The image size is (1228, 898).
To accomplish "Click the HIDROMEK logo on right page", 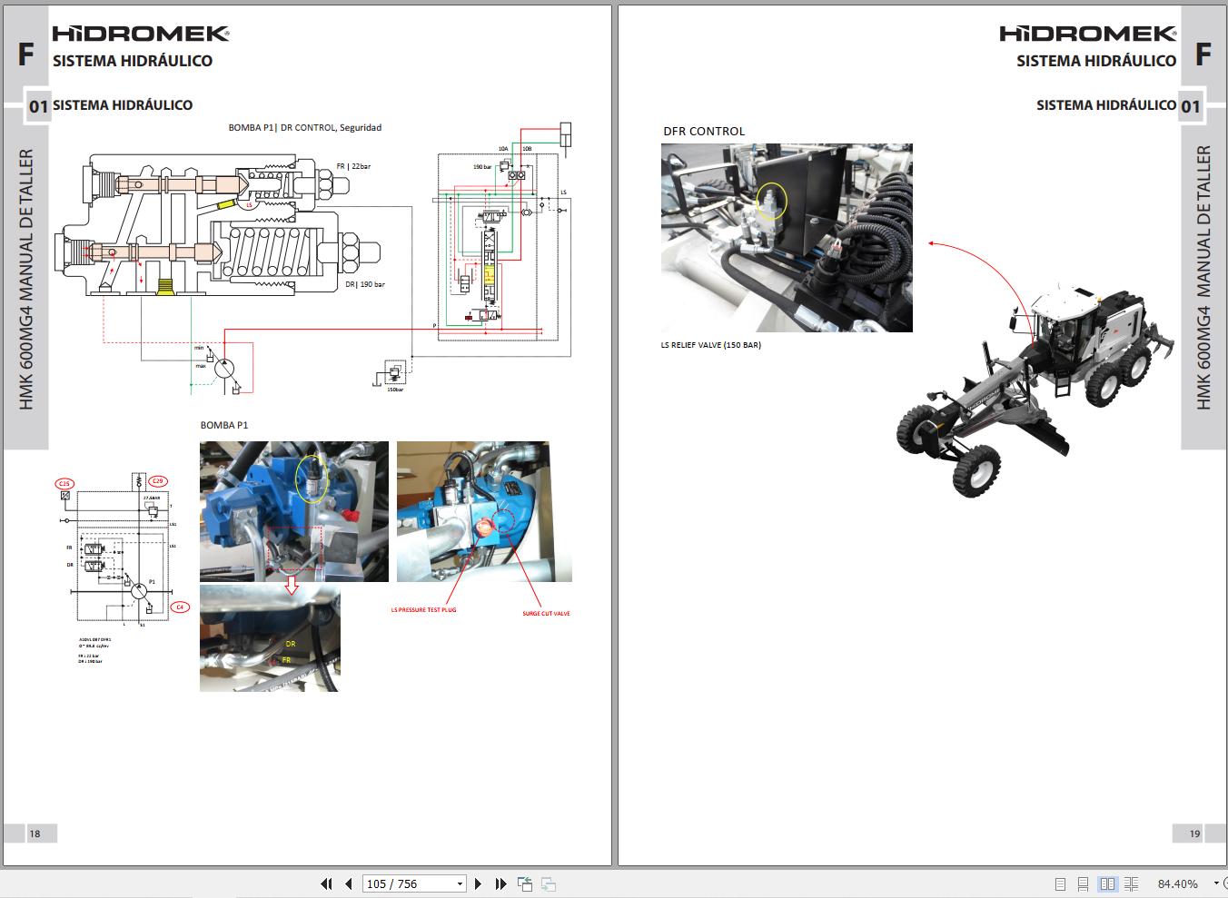I will (x=1088, y=35).
